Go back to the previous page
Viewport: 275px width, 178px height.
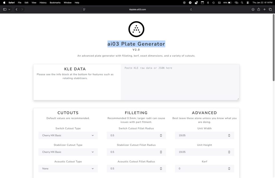(x=16, y=9)
